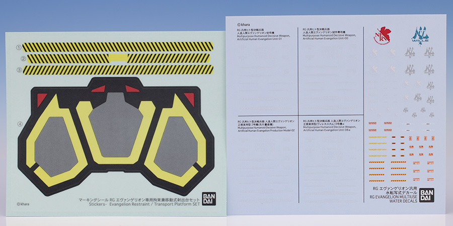Screen dimensions: 453x226
Task: Pick the red triangle at the platform's top-left corner
Action: 42,98
